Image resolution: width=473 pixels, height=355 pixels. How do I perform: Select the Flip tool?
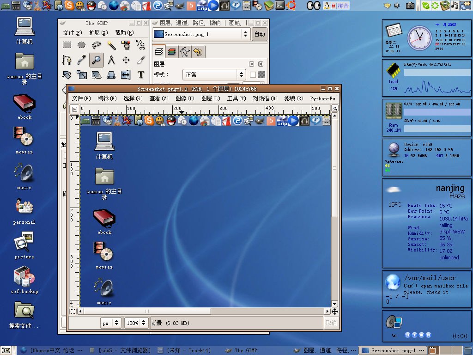click(x=126, y=74)
